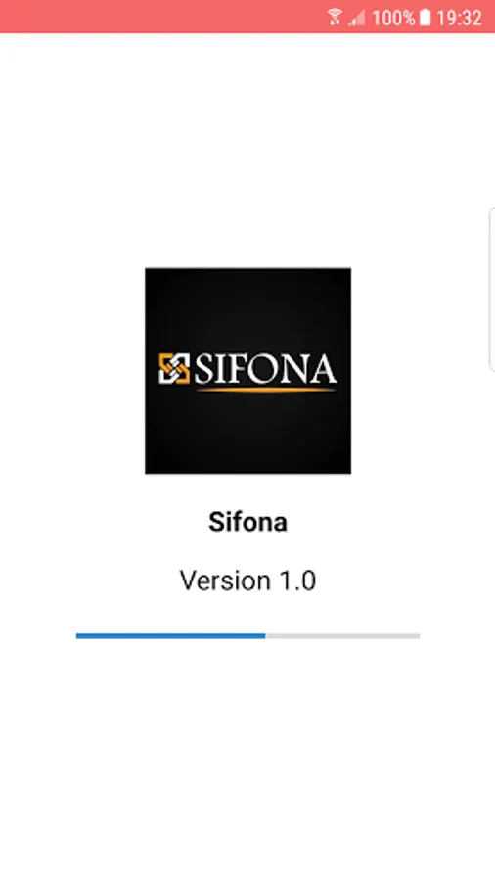Tap the 100% battery percentage text

[x=393, y=18]
